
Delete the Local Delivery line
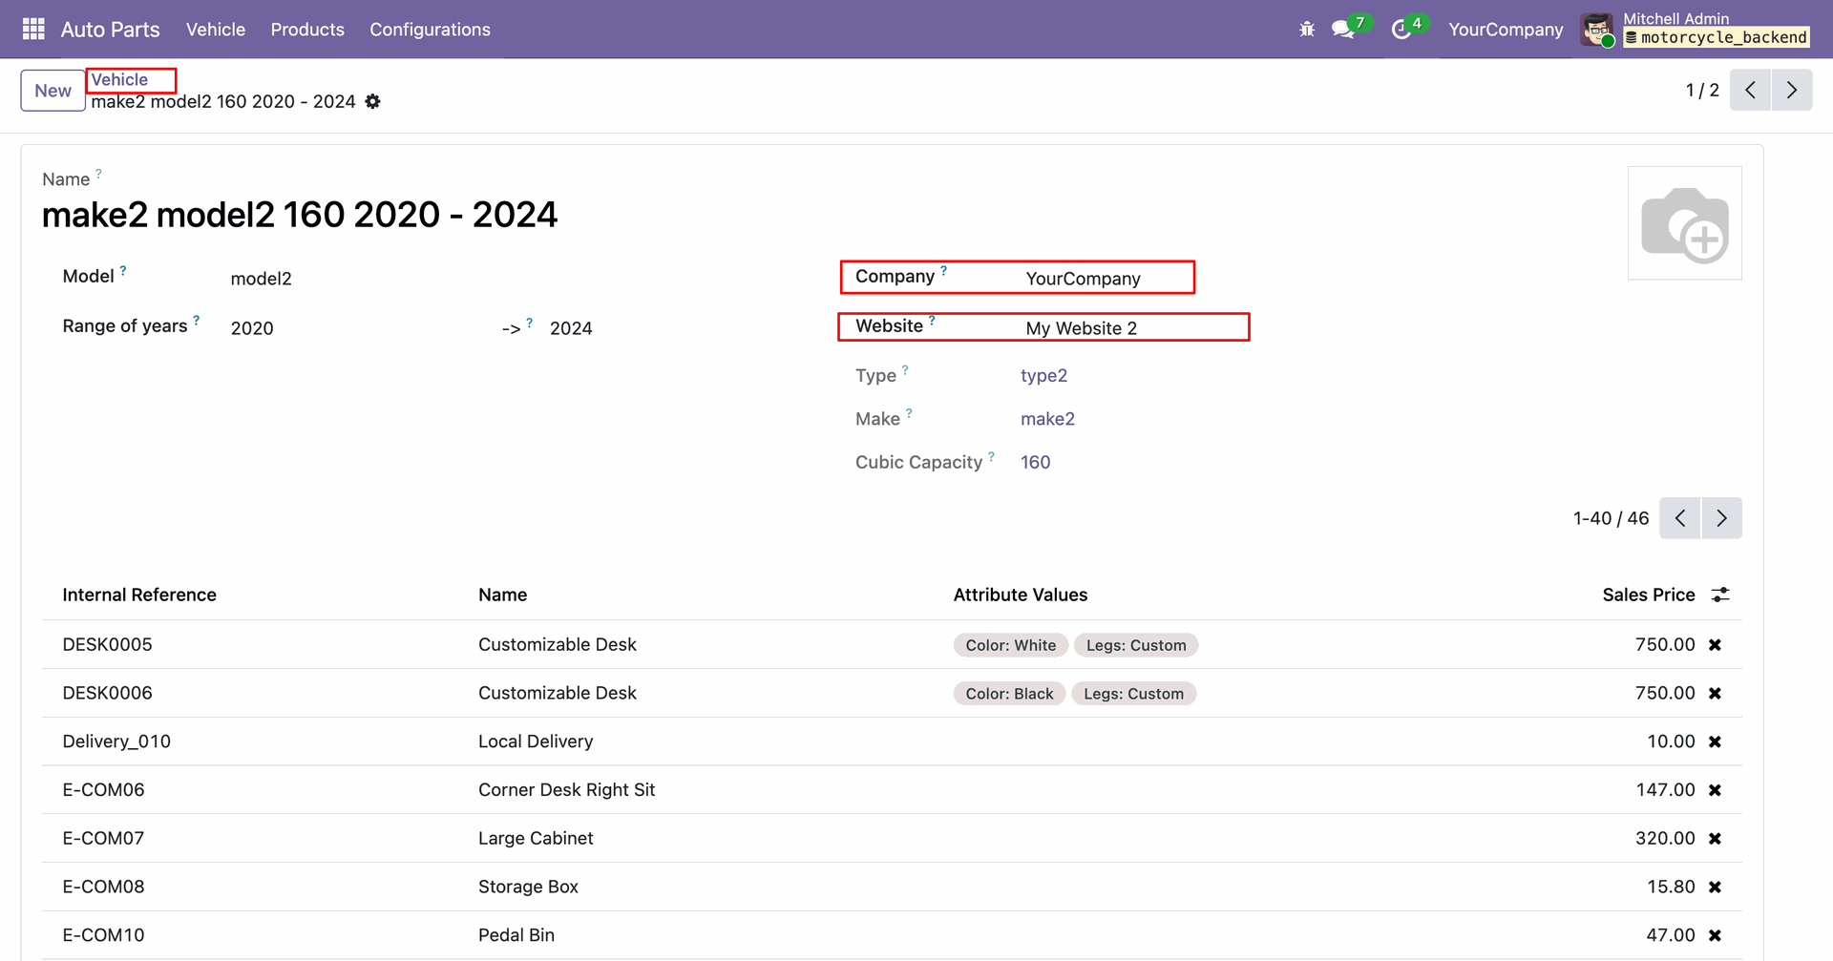(x=1715, y=742)
